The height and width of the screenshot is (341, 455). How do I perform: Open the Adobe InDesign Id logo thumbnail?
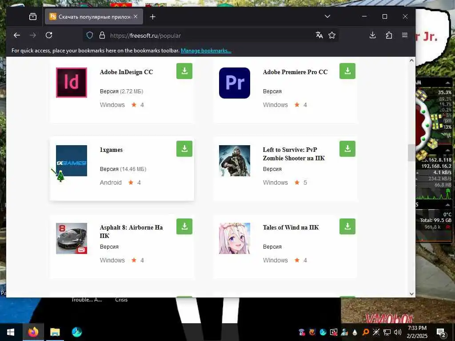(72, 83)
